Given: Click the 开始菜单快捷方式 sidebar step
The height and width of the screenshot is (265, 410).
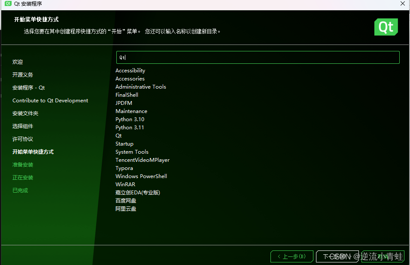Looking at the screenshot, I should pyautogui.click(x=33, y=152).
